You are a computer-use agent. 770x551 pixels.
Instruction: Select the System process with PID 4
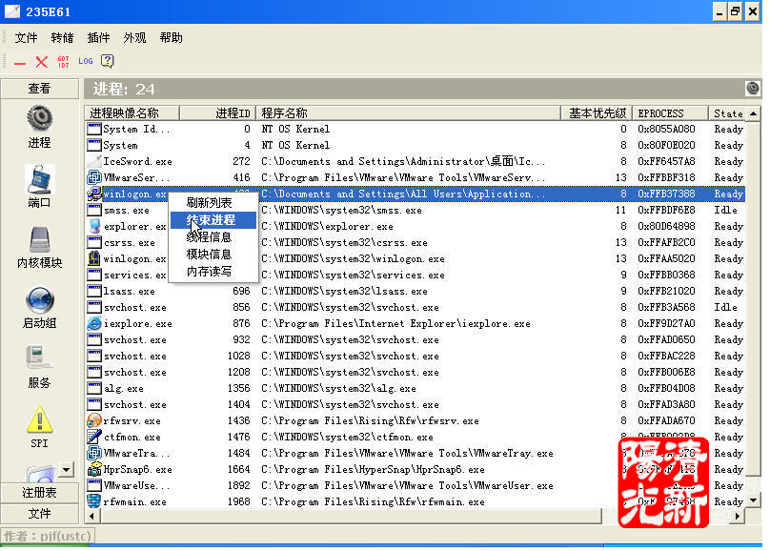tap(415, 145)
